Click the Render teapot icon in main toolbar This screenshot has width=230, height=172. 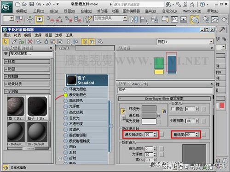coord(224,19)
